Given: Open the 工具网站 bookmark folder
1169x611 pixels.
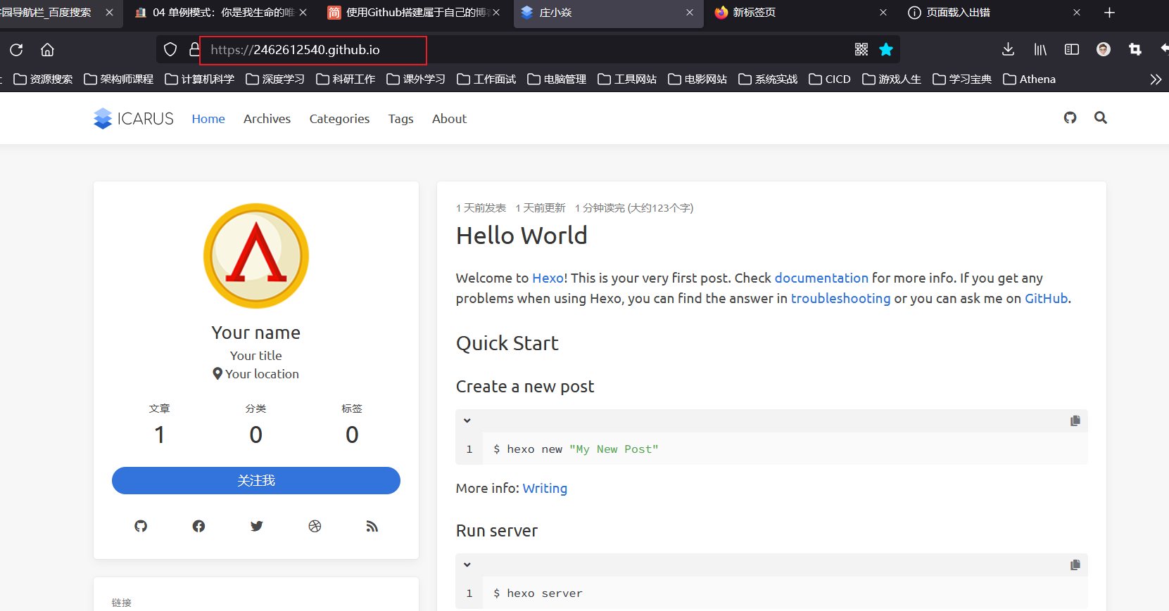Looking at the screenshot, I should point(627,79).
